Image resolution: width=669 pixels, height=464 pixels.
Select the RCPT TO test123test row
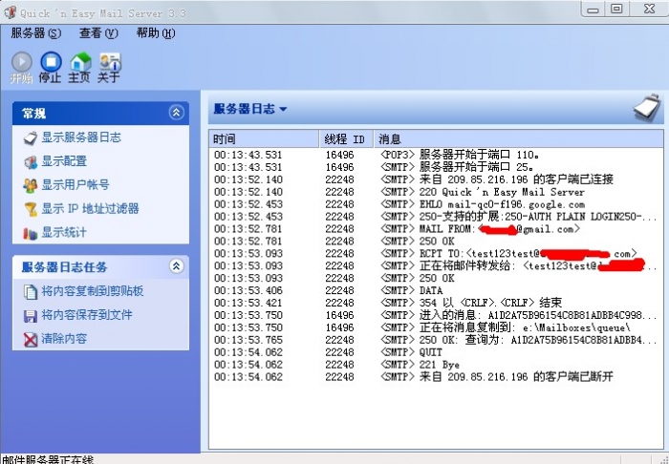(436, 254)
